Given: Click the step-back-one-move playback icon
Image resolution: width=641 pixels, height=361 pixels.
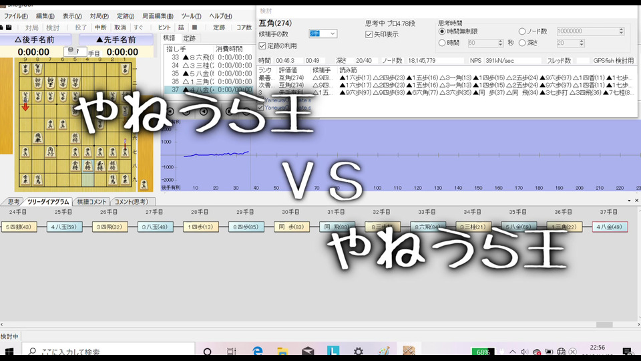Looking at the screenshot, I should click(203, 112).
